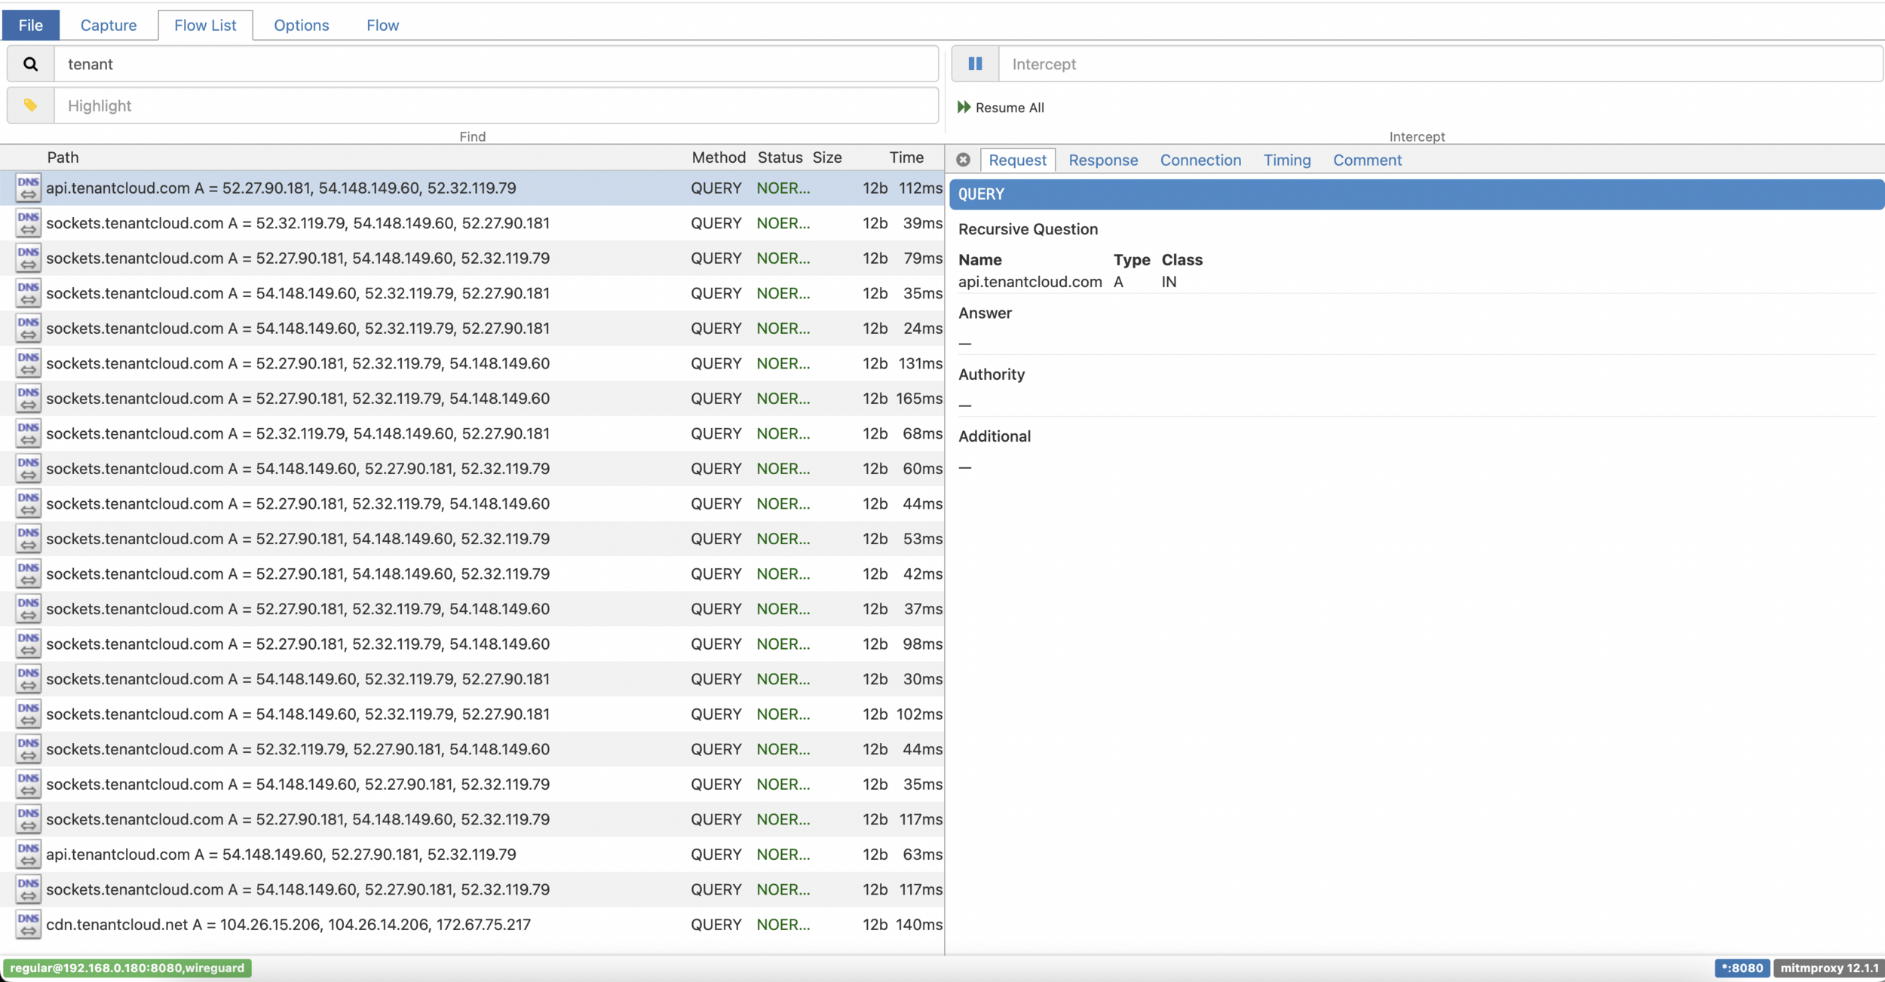Click the intercept pause icon

click(975, 64)
